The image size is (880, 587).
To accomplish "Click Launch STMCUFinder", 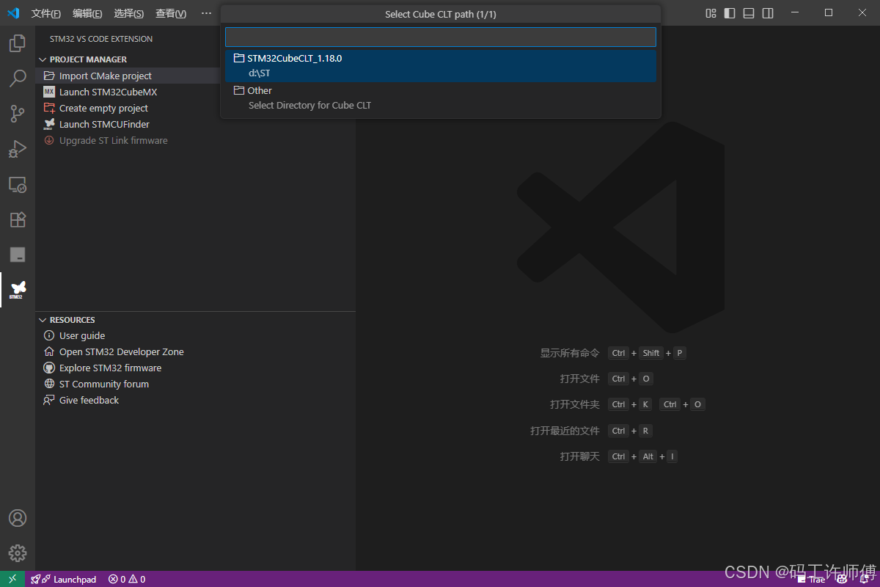I will [x=104, y=124].
